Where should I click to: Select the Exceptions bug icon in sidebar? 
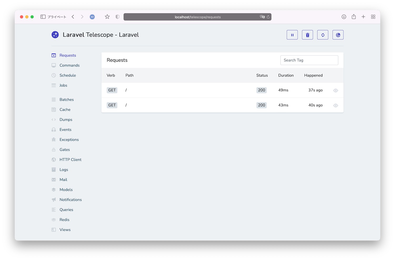(53, 140)
